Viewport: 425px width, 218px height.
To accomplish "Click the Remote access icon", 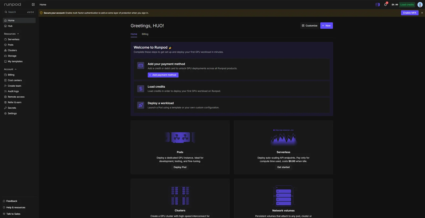I will pyautogui.click(x=5, y=97).
